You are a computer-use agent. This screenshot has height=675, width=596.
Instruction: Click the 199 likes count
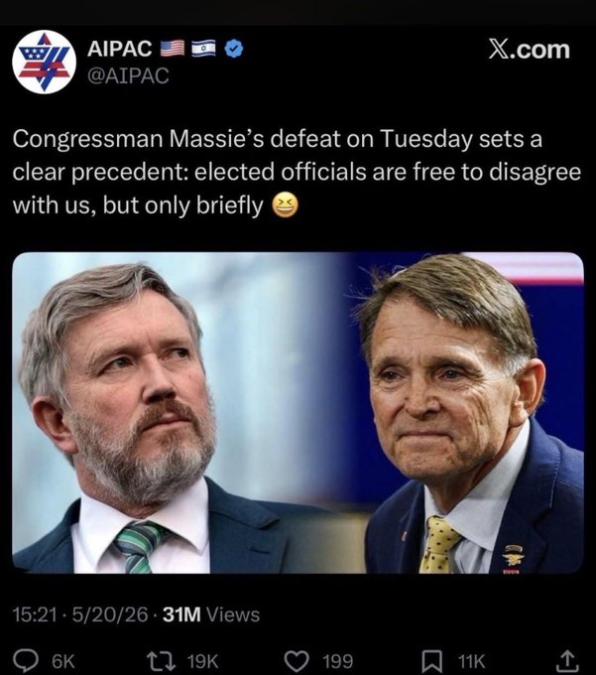point(338,661)
